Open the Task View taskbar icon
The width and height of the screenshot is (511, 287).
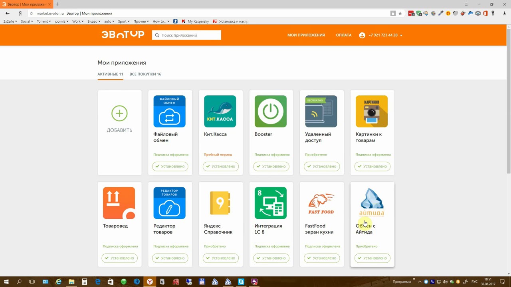pos(32,282)
